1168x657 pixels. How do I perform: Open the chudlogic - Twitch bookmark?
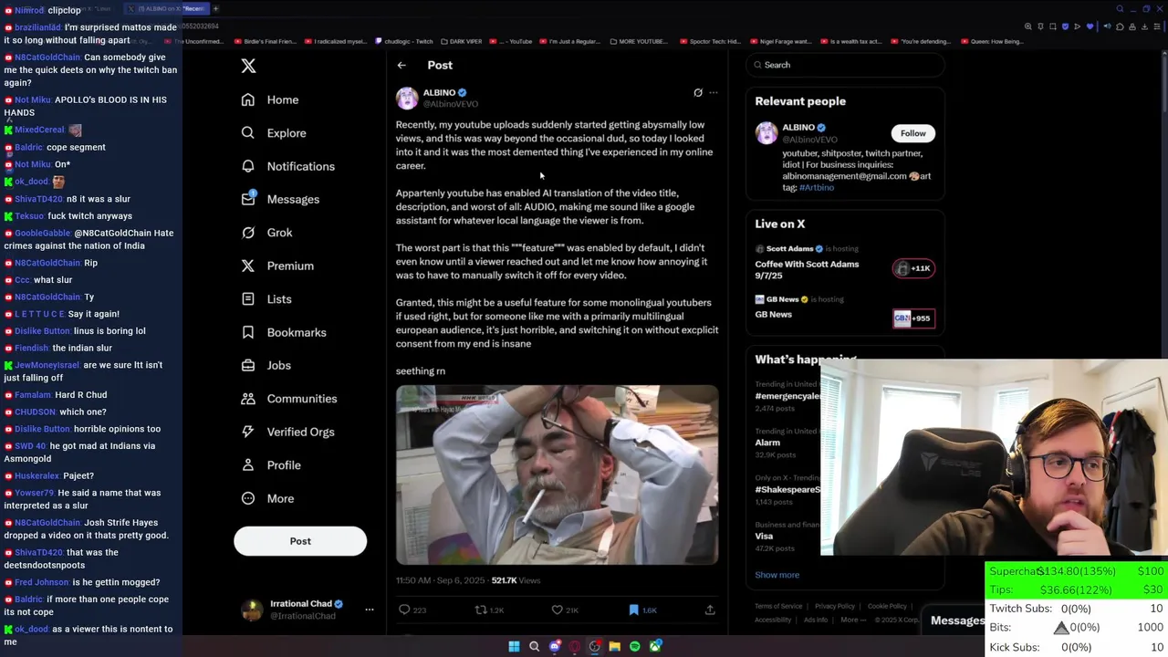404,41
